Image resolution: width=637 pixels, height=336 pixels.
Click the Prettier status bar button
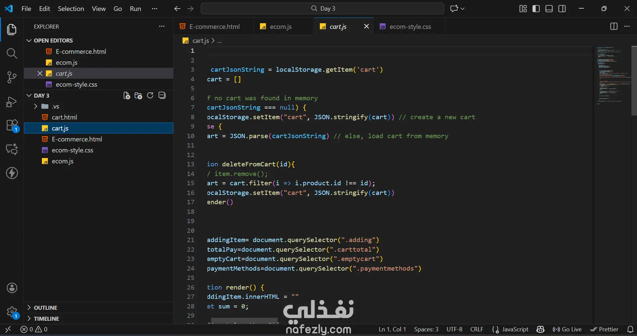point(604,329)
